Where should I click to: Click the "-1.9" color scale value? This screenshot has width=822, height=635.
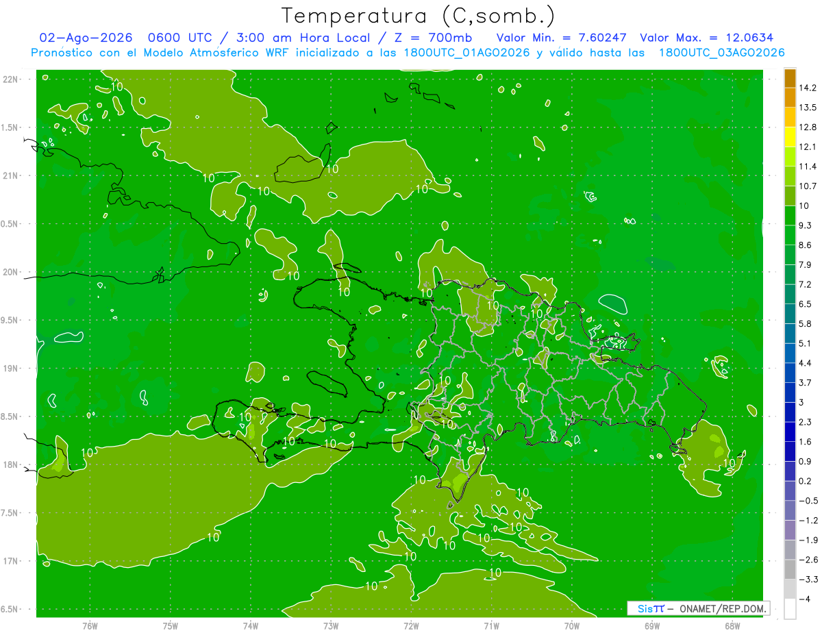point(808,540)
